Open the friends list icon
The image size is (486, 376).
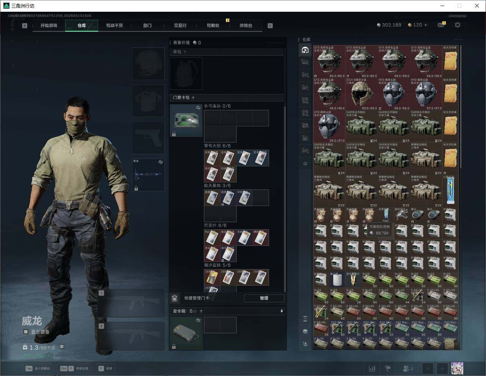tap(408, 368)
